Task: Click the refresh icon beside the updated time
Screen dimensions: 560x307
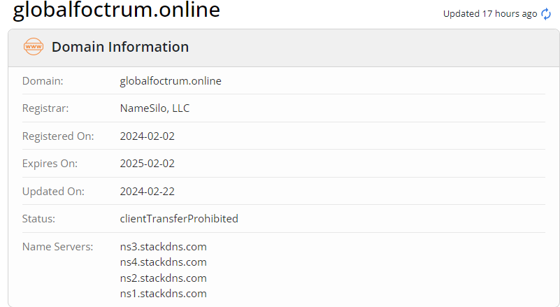Action: [x=547, y=14]
